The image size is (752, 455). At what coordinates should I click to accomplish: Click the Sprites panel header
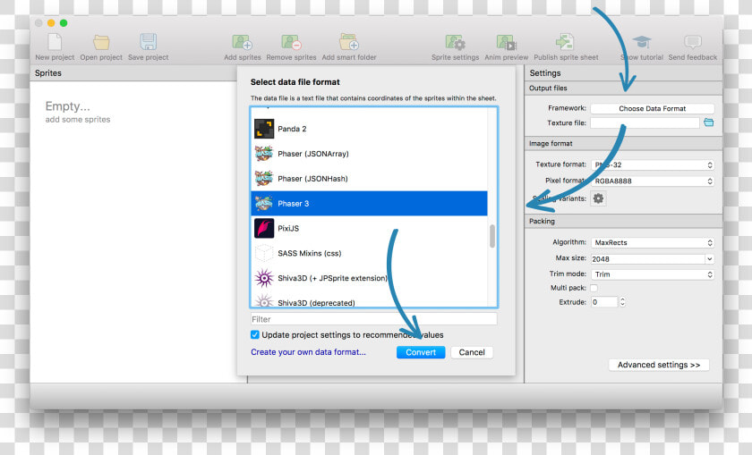[x=133, y=72]
